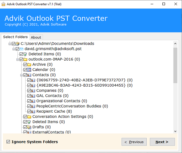
Task: Select Conversation Action Settings (0) row text
Action: click(63, 117)
